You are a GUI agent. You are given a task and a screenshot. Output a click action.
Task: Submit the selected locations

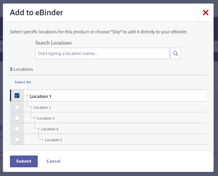coord(24,161)
